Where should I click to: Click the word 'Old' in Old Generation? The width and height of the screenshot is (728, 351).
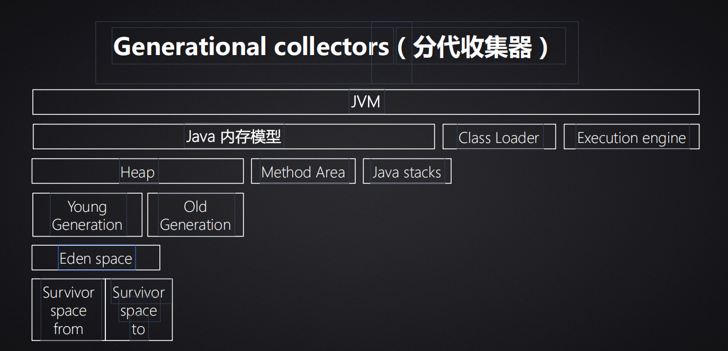tap(195, 206)
